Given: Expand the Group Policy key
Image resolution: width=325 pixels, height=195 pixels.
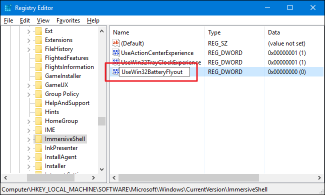Looking at the screenshot, I should pyautogui.click(x=29, y=94).
